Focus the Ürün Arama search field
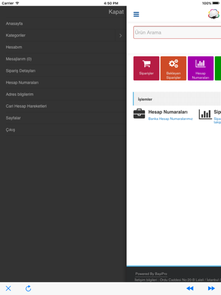 (x=177, y=33)
